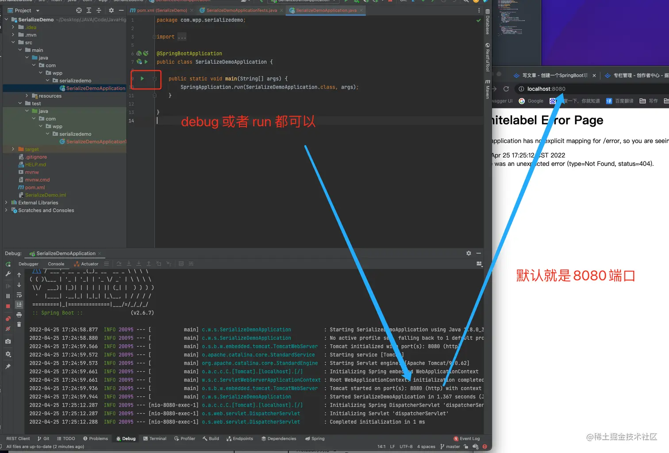Collapse all items in Project panel

coord(99,10)
